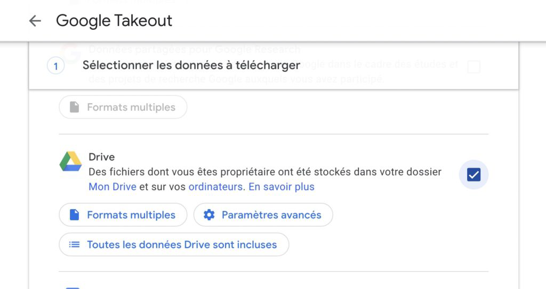Click the step 1 circle icon
The height and width of the screenshot is (289, 546).
pos(56,66)
